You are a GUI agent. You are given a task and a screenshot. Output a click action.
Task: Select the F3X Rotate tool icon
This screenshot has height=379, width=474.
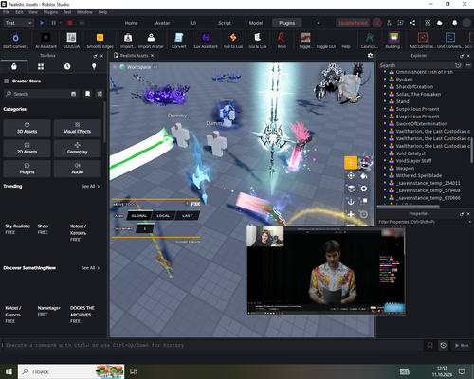click(351, 175)
